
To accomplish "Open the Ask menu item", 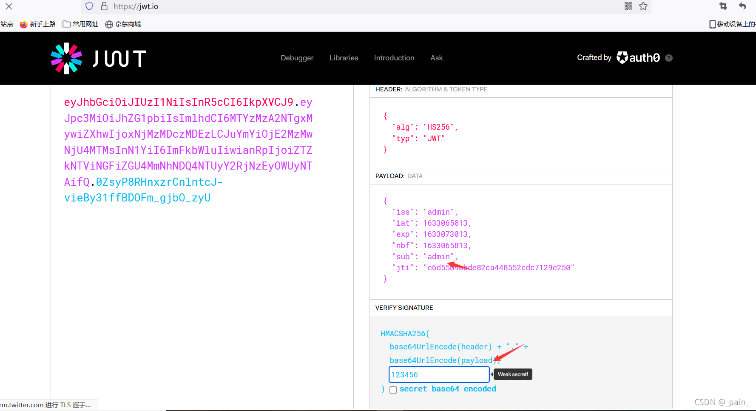I will (x=436, y=58).
